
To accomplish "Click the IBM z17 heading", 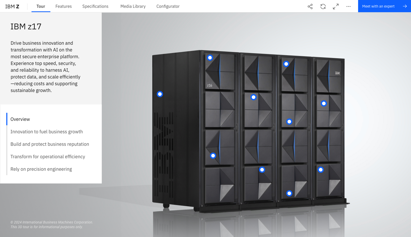I will (x=26, y=27).
